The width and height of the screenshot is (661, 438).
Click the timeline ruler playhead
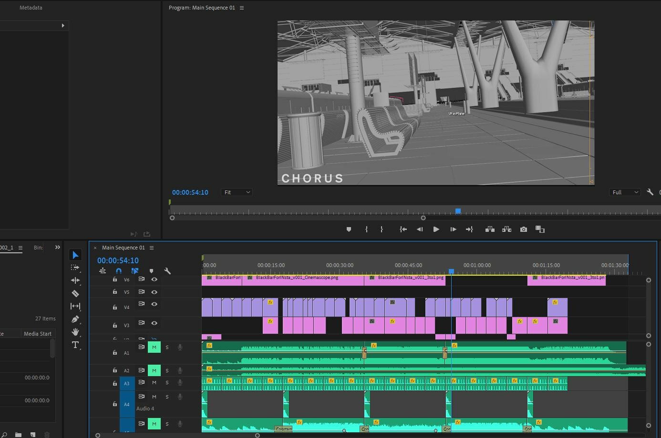pos(451,271)
